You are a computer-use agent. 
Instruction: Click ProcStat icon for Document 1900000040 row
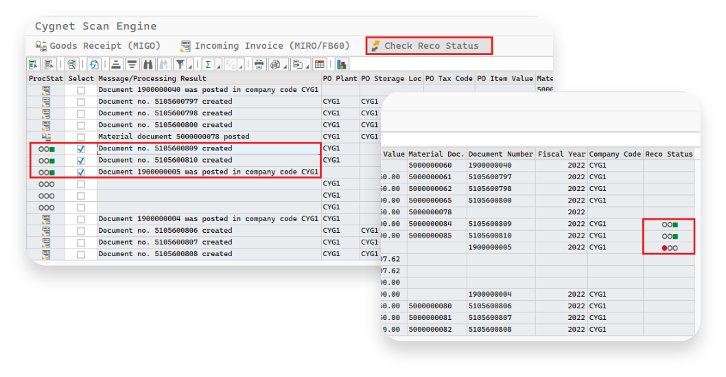pyautogui.click(x=46, y=90)
